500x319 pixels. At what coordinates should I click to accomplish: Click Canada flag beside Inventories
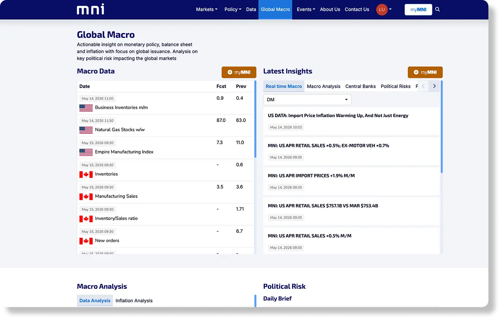point(86,174)
